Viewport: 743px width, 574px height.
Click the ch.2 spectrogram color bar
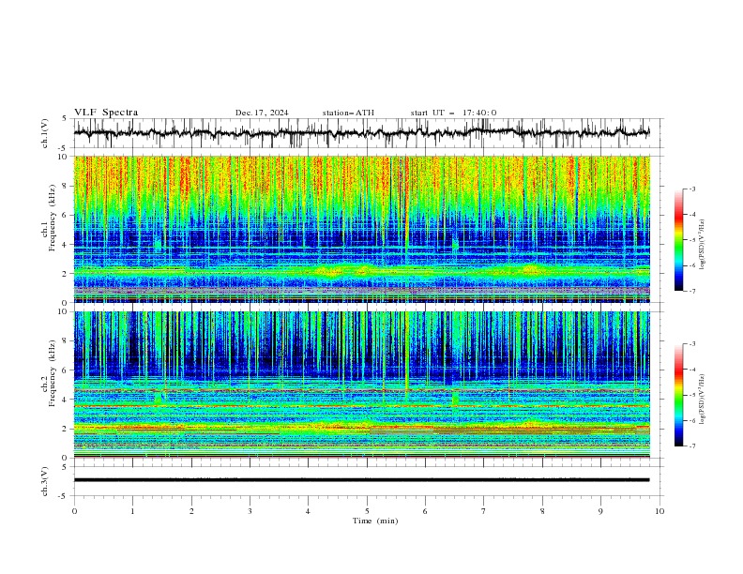[x=679, y=395]
